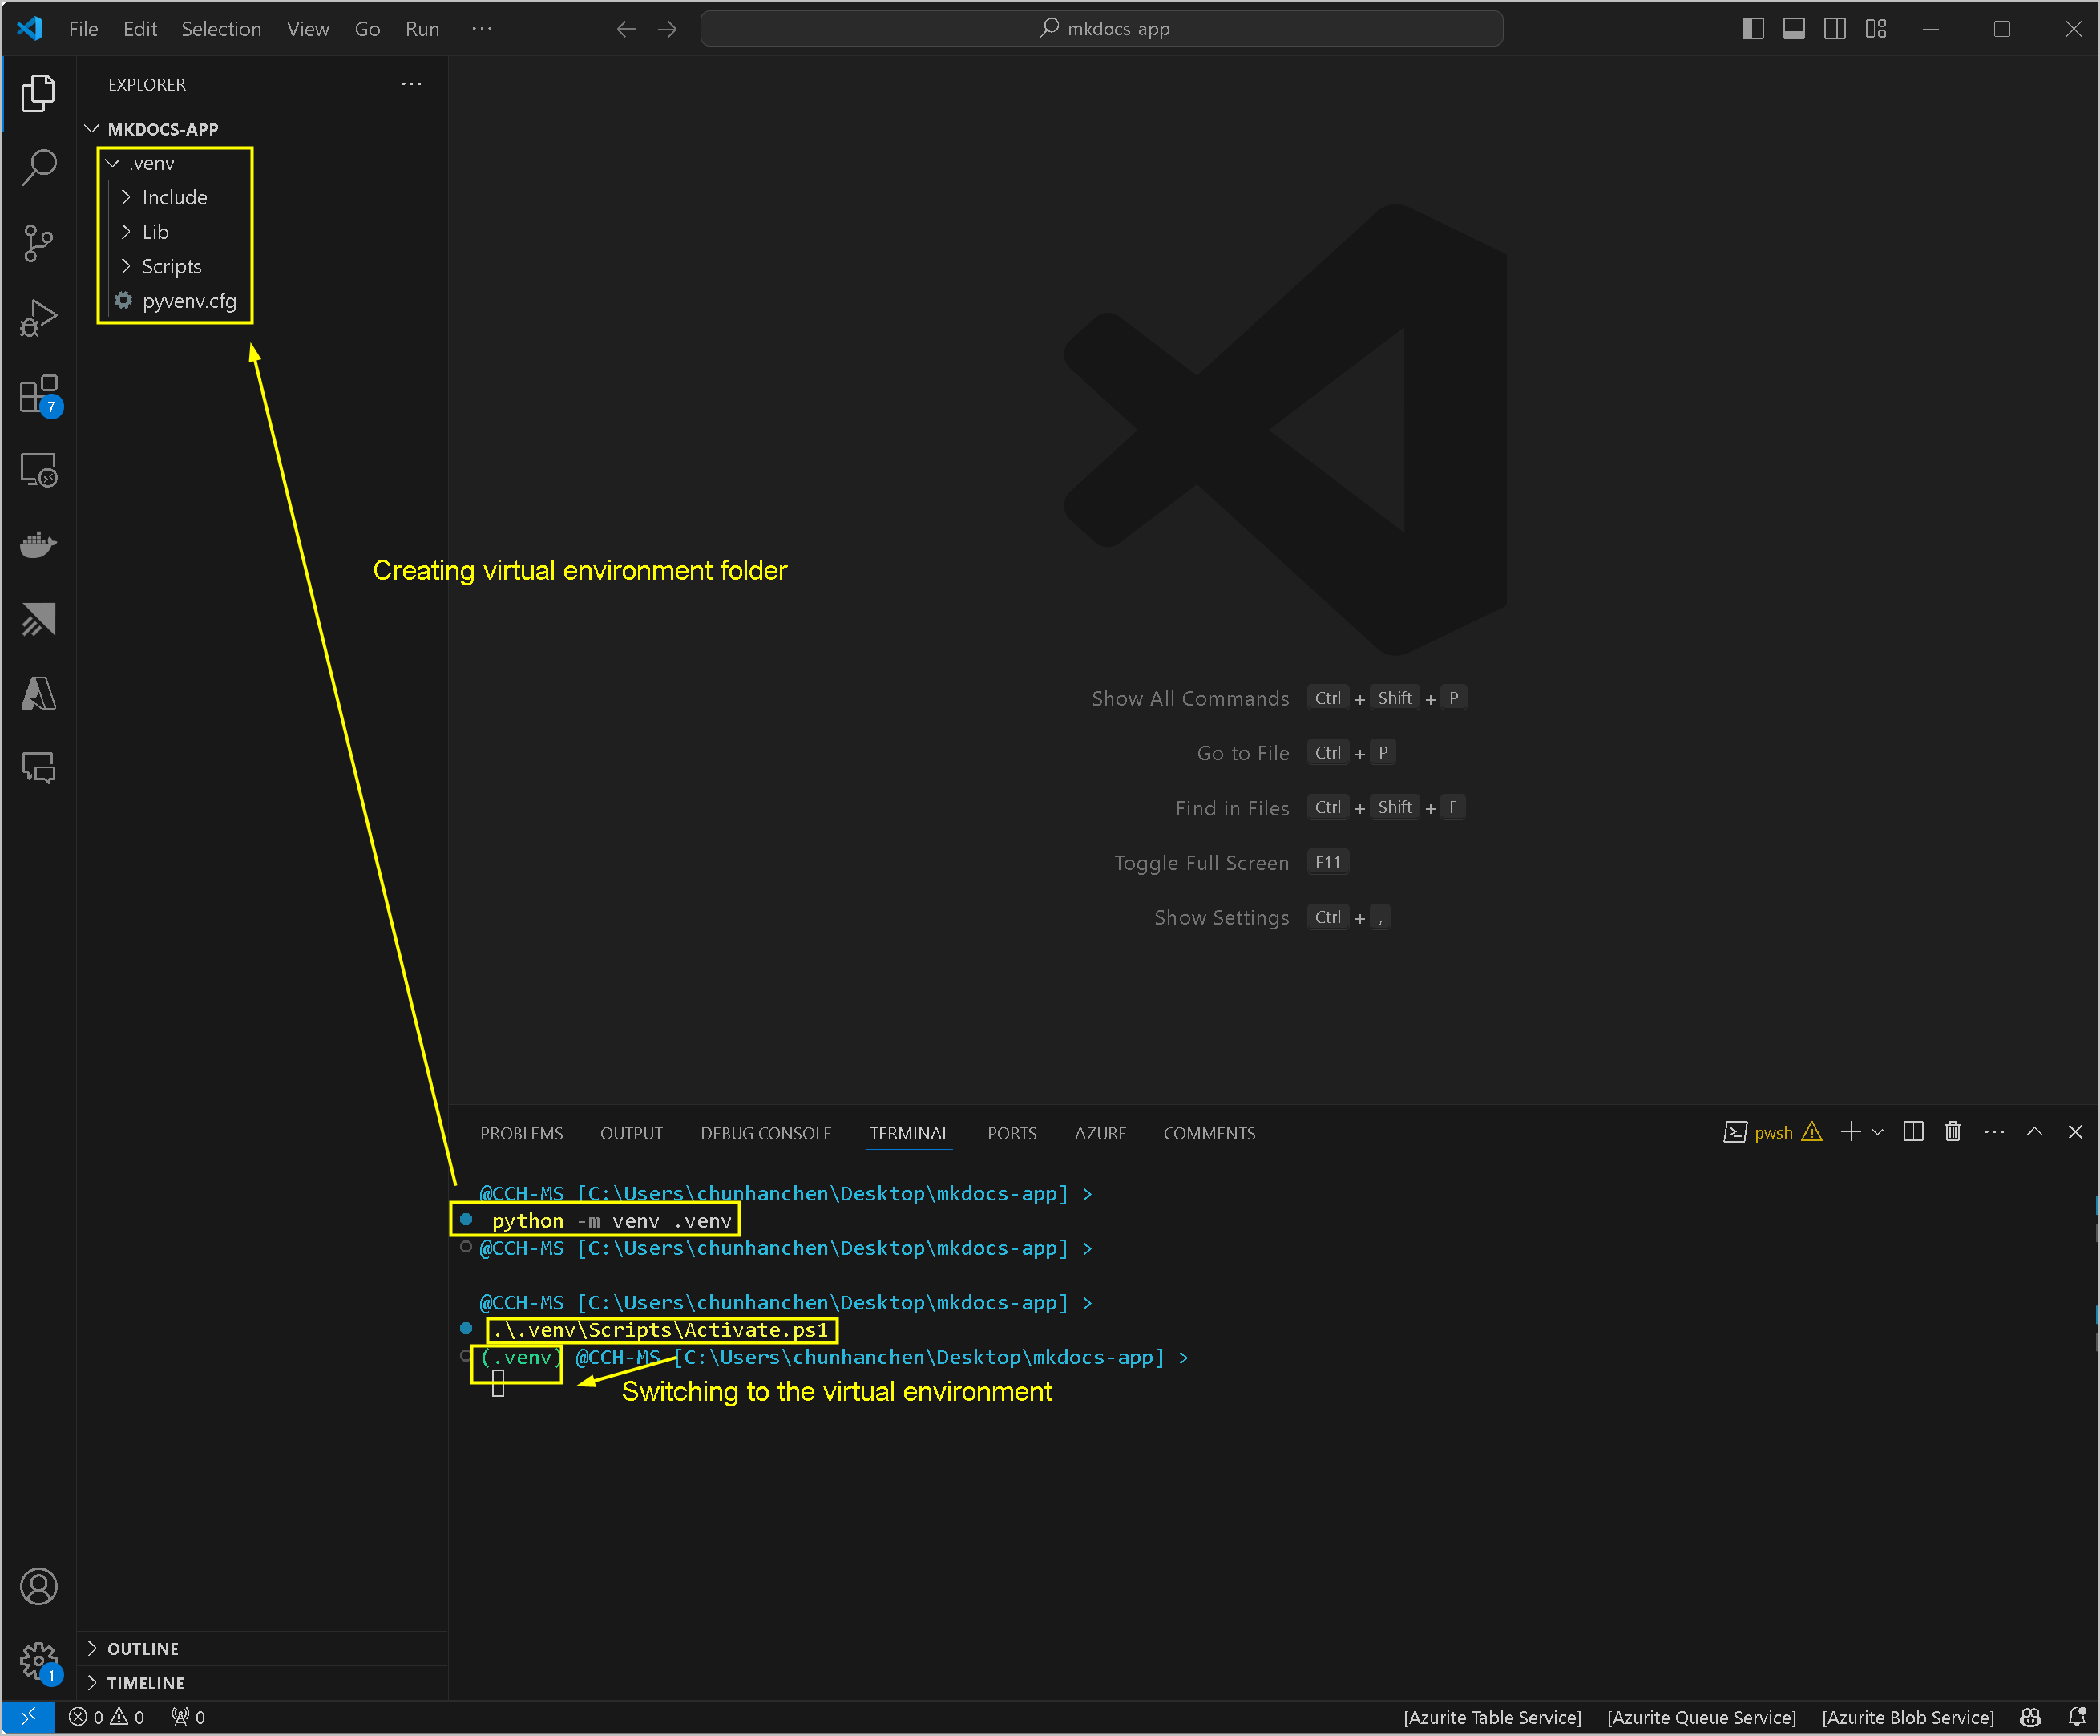The height and width of the screenshot is (1736, 2100).
Task: Toggle the primary side bar visibility
Action: 1752,29
